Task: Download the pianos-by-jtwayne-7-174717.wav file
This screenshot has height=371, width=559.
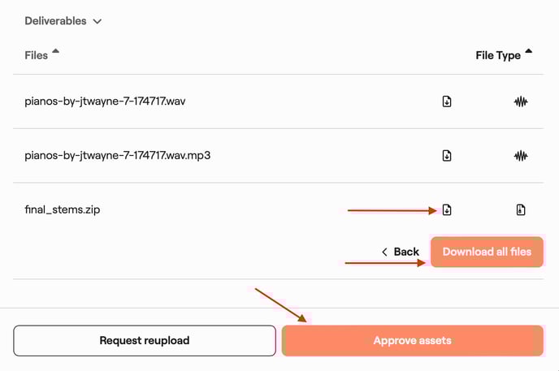Action: click(446, 101)
